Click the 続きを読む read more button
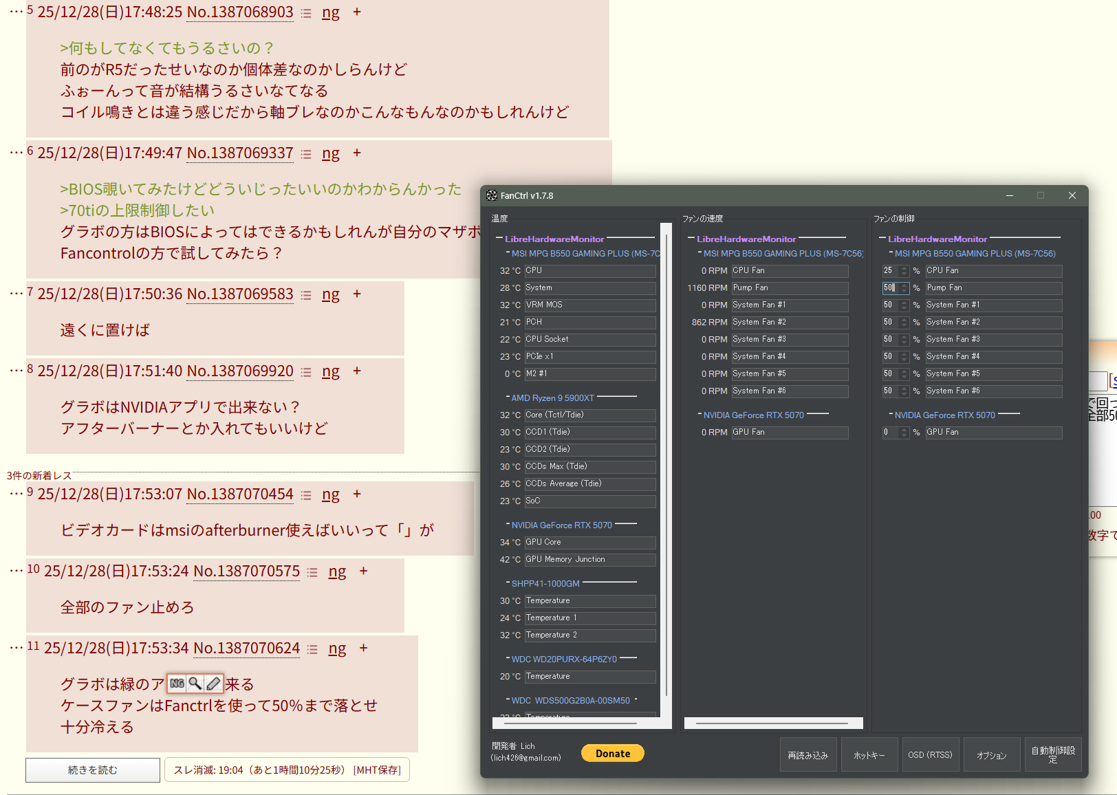Viewport: 1117px width, 795px height. coord(93,770)
